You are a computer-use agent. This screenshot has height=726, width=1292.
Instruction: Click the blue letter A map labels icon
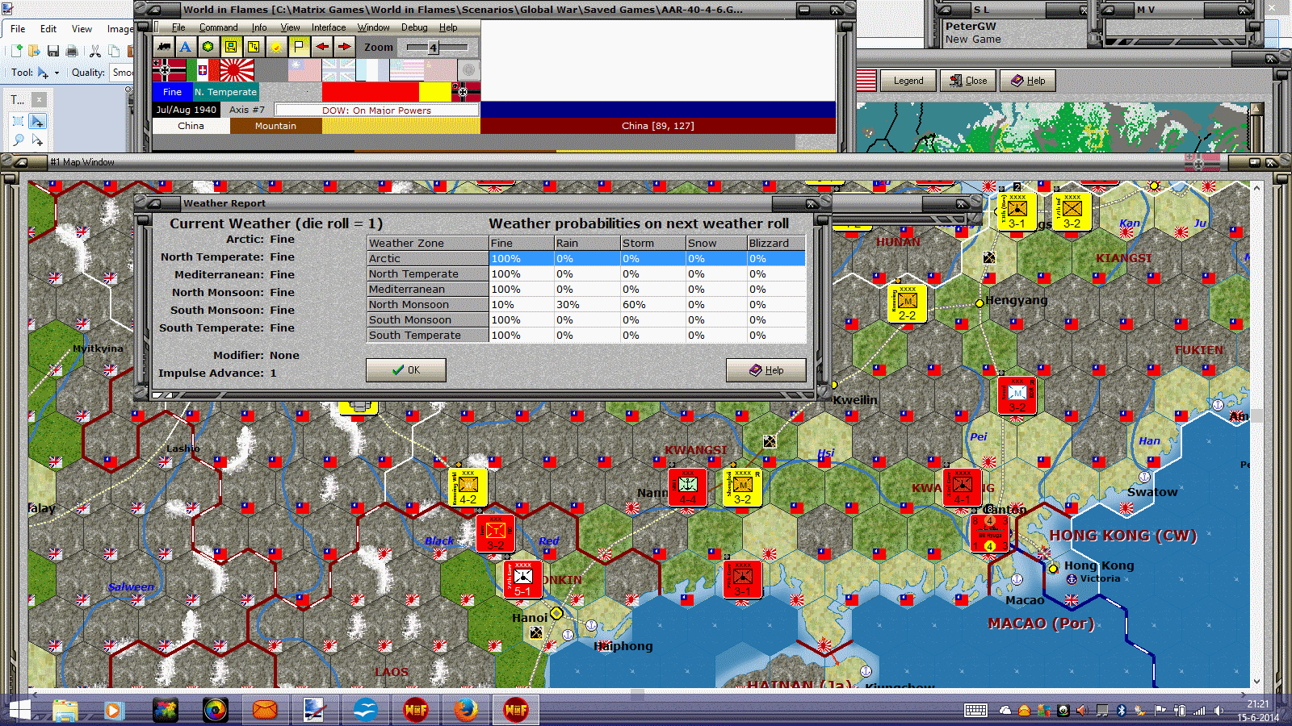[x=186, y=47]
